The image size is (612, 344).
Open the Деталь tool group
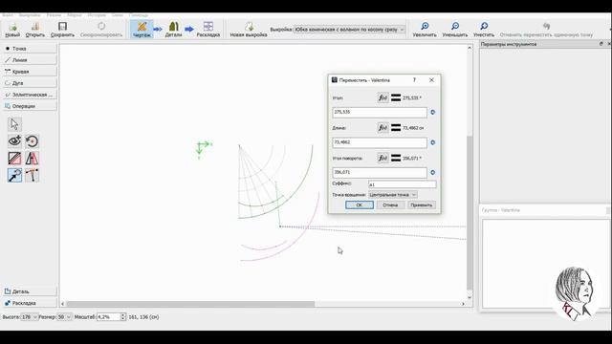point(30,291)
